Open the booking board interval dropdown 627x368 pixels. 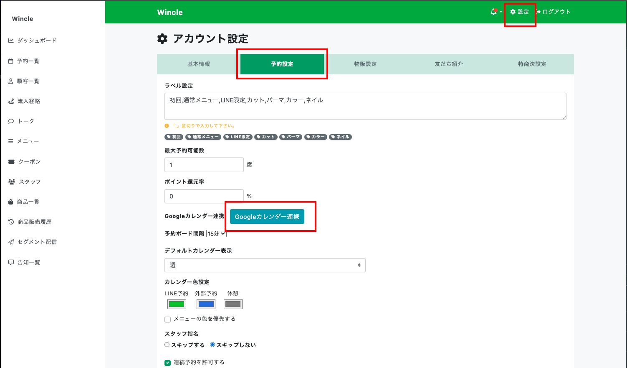216,233
